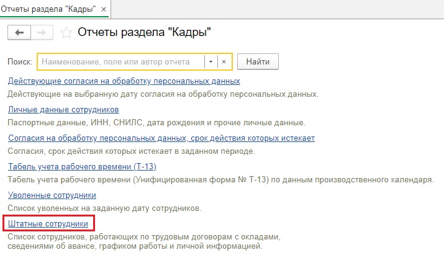Screen dimensions: 444x263
Task: Clear the search field with the x
Action: 224,61
